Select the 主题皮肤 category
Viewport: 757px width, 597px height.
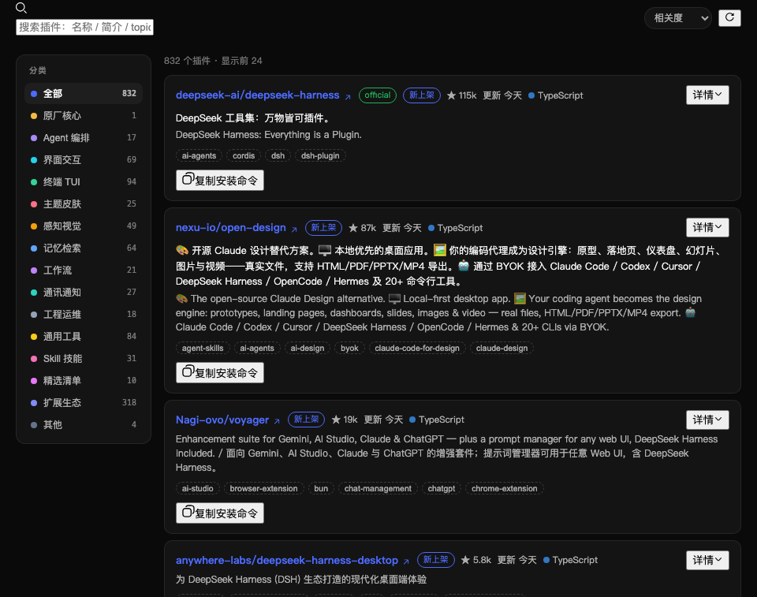coord(84,203)
